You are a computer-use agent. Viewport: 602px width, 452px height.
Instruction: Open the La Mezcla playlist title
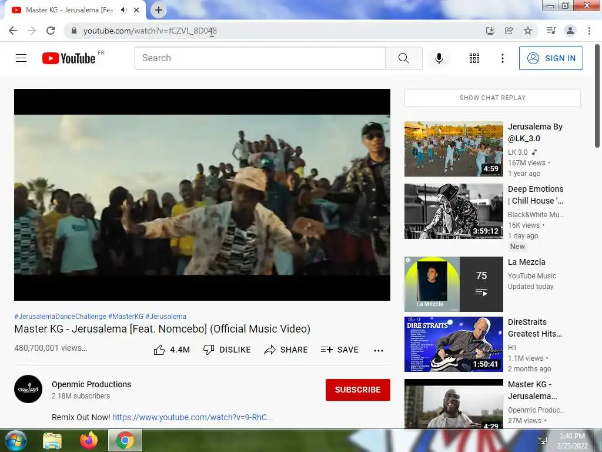click(526, 262)
